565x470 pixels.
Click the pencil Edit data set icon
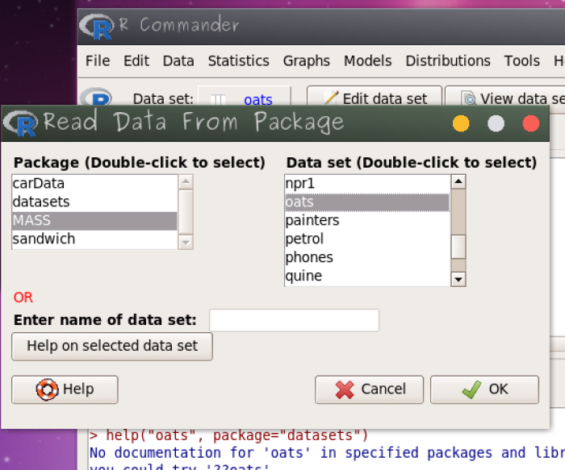coord(330,99)
